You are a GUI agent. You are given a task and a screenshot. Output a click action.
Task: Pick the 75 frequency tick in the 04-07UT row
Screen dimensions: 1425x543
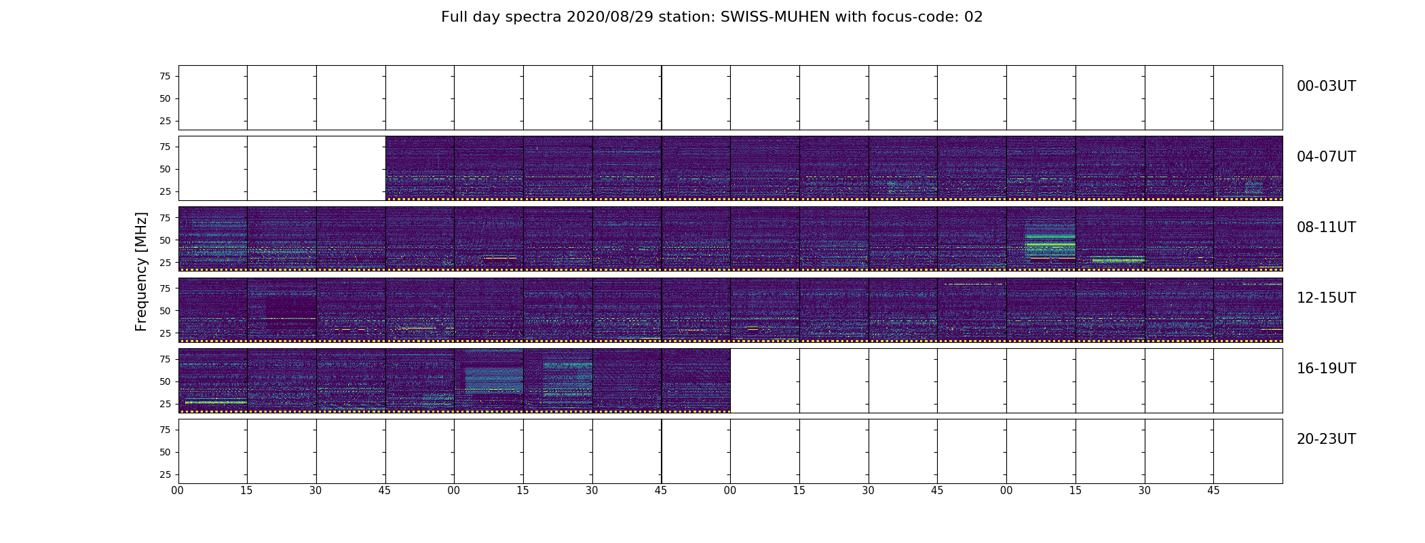[165, 147]
